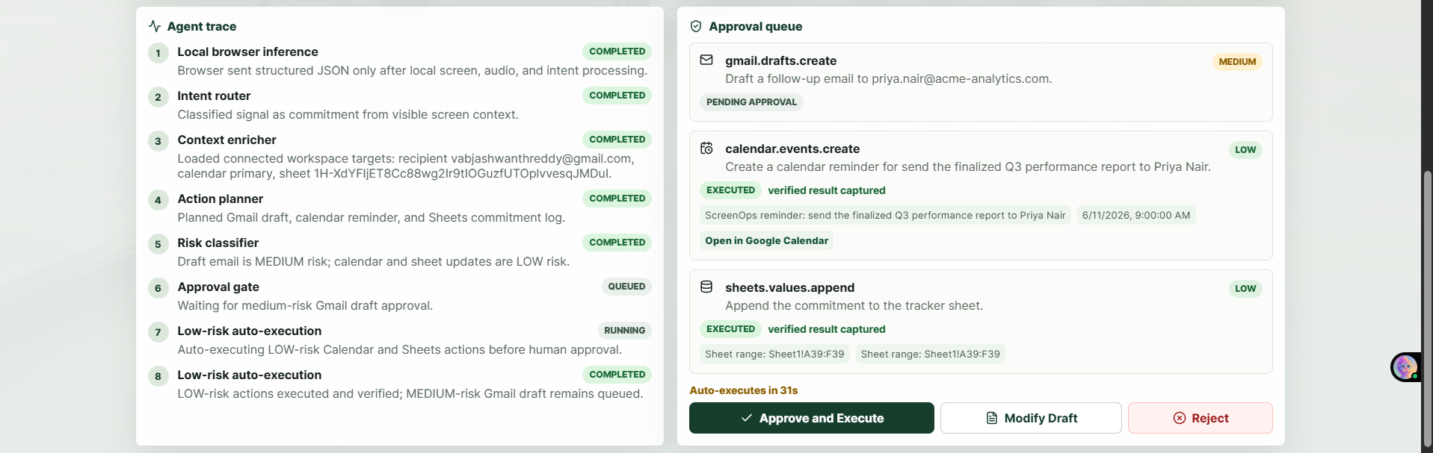Image resolution: width=1433 pixels, height=453 pixels.
Task: Click COMPLETED badge for Local browser inference
Action: pyautogui.click(x=617, y=51)
